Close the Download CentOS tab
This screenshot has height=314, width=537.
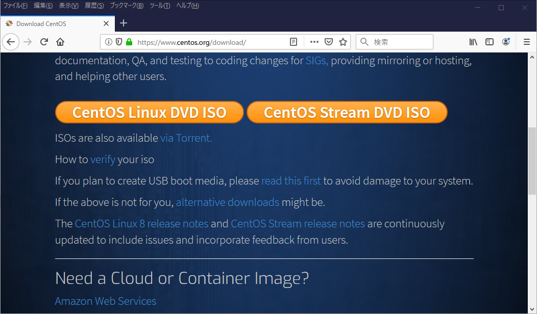pyautogui.click(x=106, y=23)
